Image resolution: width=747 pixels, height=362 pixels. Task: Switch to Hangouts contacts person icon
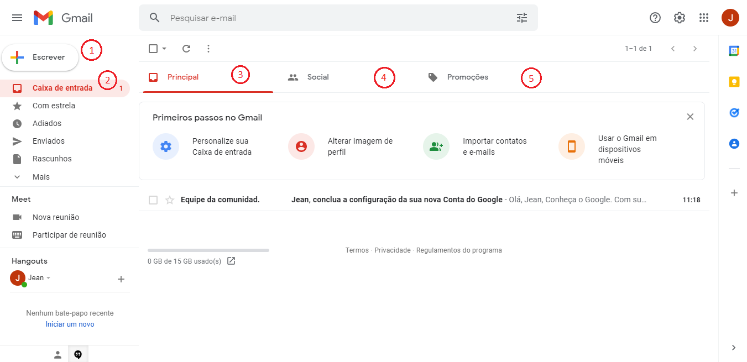pyautogui.click(x=58, y=355)
